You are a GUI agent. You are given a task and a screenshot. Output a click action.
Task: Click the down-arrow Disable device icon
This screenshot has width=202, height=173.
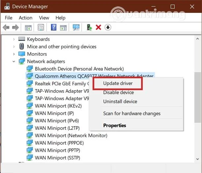pos(108,27)
